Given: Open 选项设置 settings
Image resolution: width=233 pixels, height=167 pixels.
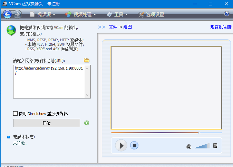Looking at the screenshot, I should [x=151, y=14].
